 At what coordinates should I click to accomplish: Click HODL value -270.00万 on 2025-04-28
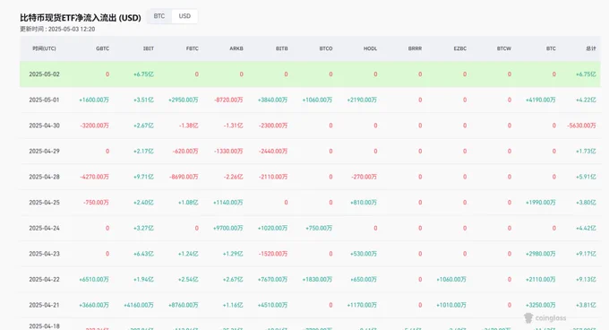364,177
